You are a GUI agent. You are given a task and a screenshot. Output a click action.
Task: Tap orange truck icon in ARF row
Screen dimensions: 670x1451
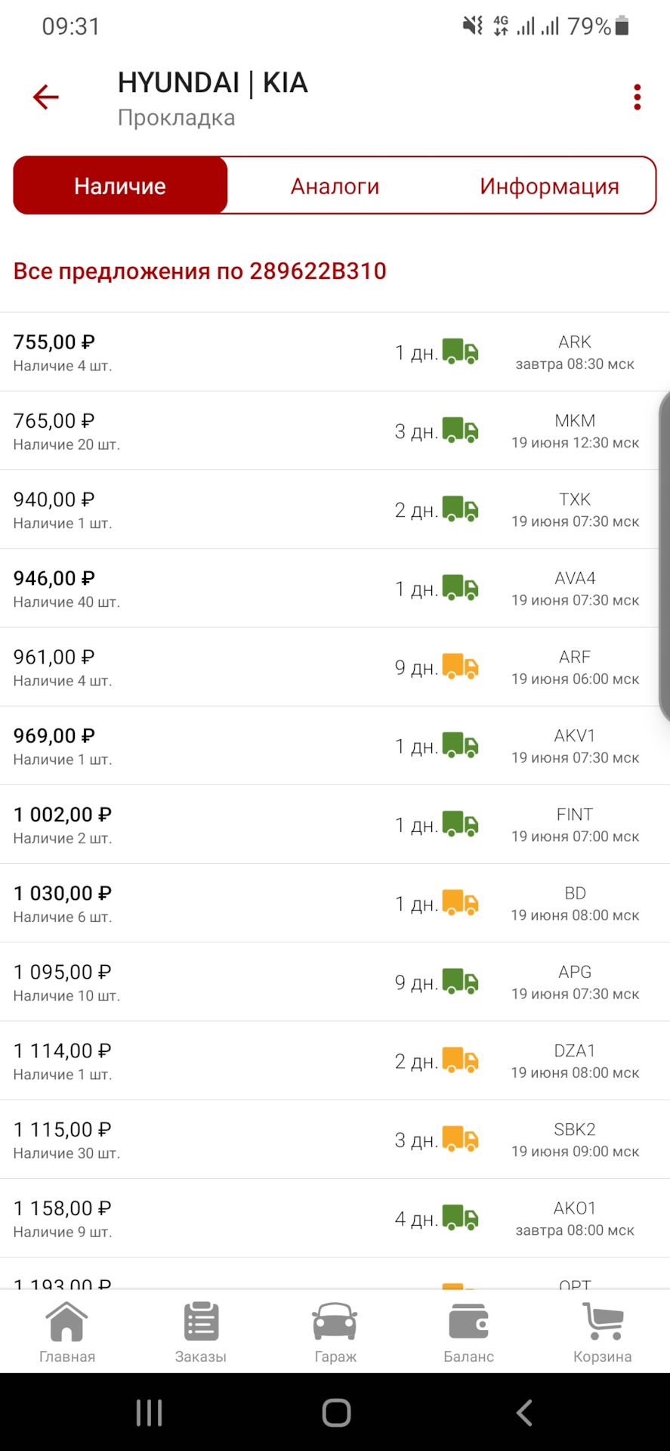(460, 667)
